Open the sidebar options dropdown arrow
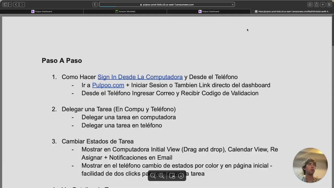Image resolution: width=334 pixels, height=188 pixels. tap(10, 4)
